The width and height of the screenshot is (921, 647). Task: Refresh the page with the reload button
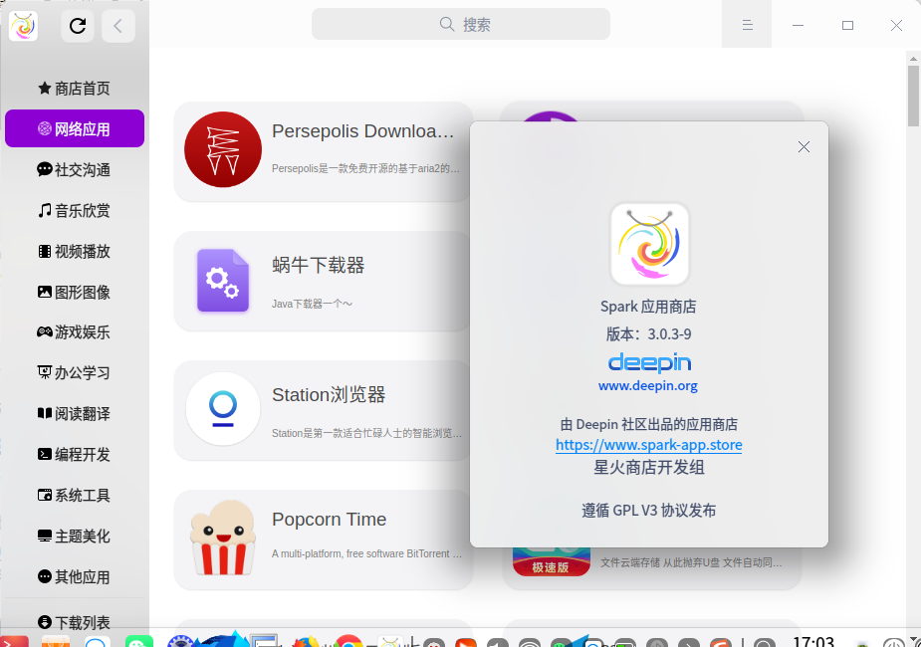tap(78, 26)
